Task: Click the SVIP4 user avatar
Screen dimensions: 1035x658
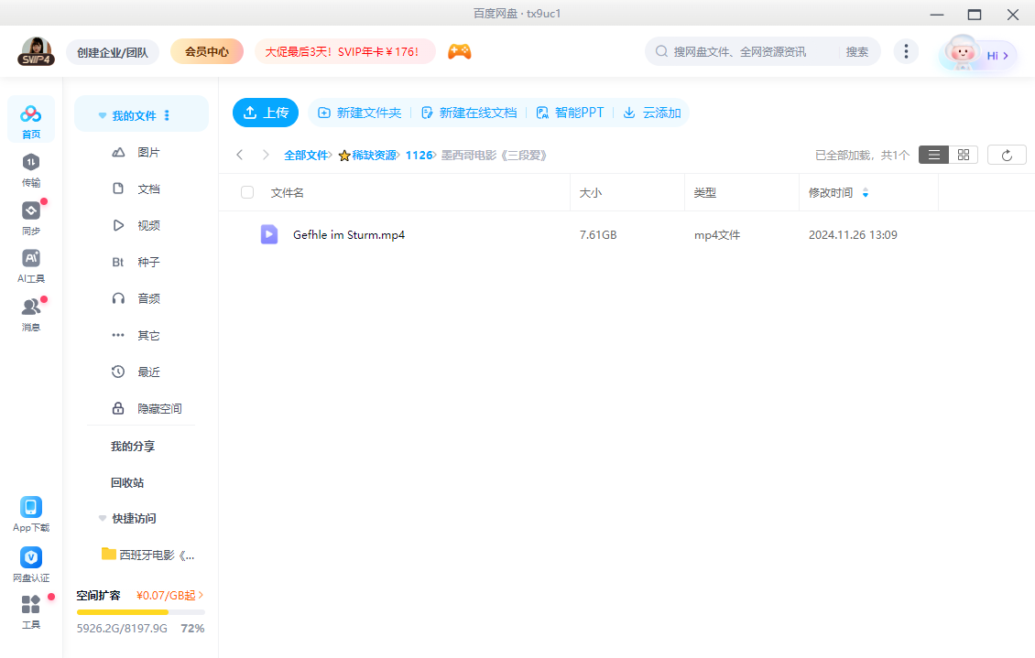Action: 36,51
